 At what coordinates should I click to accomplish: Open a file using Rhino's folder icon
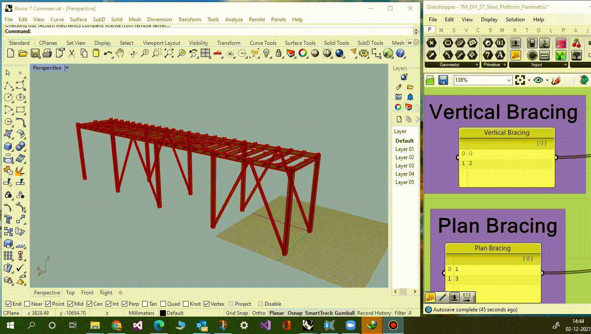pyautogui.click(x=23, y=53)
